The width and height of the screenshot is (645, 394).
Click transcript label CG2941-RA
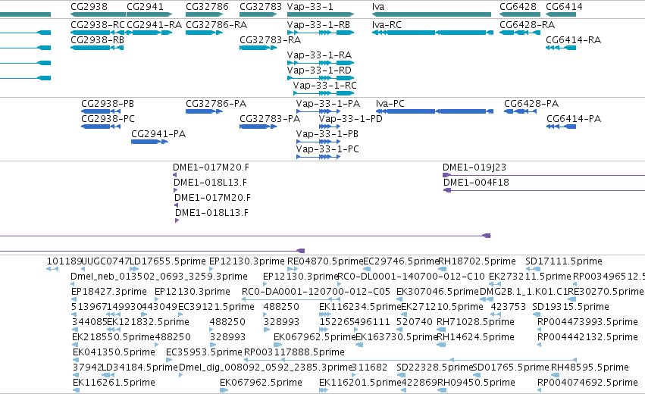(155, 25)
